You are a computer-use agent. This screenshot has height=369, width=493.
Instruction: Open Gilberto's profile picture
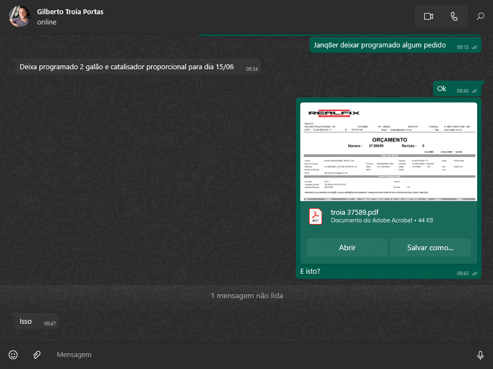[x=20, y=17]
